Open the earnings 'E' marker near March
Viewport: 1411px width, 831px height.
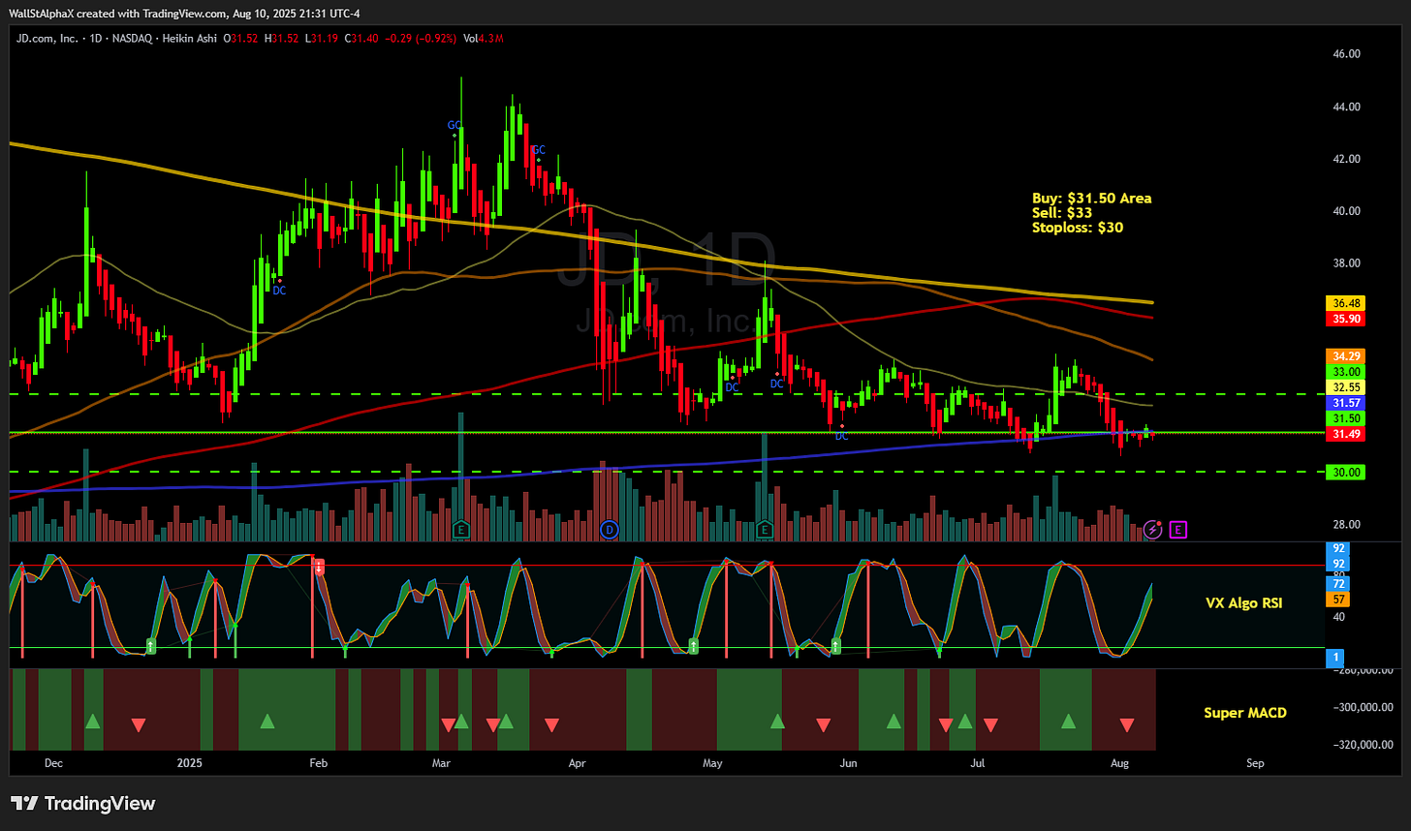pos(461,529)
